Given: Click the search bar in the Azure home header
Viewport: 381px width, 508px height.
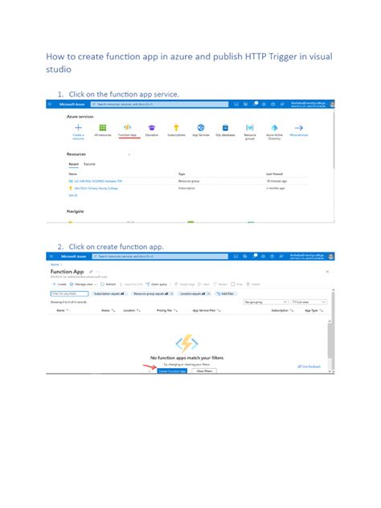Looking at the screenshot, I should (159, 104).
